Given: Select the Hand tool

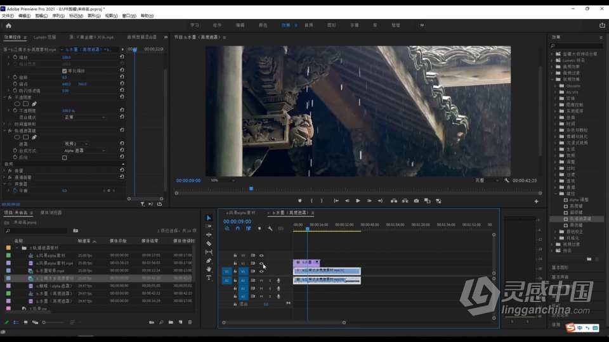Looking at the screenshot, I should (209, 269).
